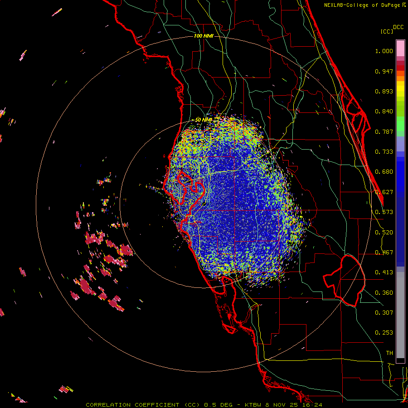The image size is (408, 408).
Task: Click the 0.5 DEG elevation text in caption
Action: coord(218,405)
